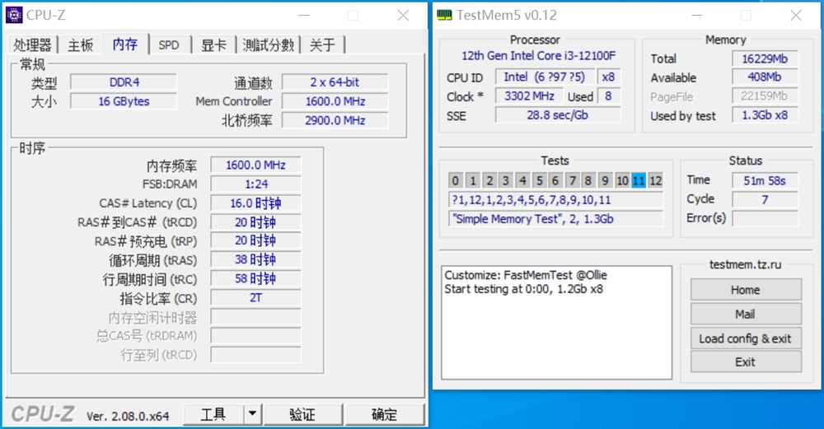824x429 pixels.
Task: Click the PageFile 22159Mb value
Action: (x=765, y=96)
